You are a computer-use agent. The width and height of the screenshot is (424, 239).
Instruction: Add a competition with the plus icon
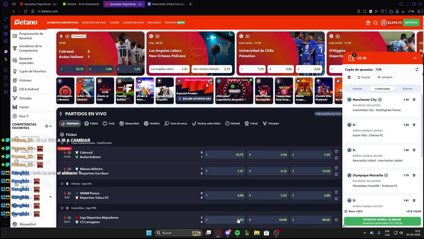[46, 126]
